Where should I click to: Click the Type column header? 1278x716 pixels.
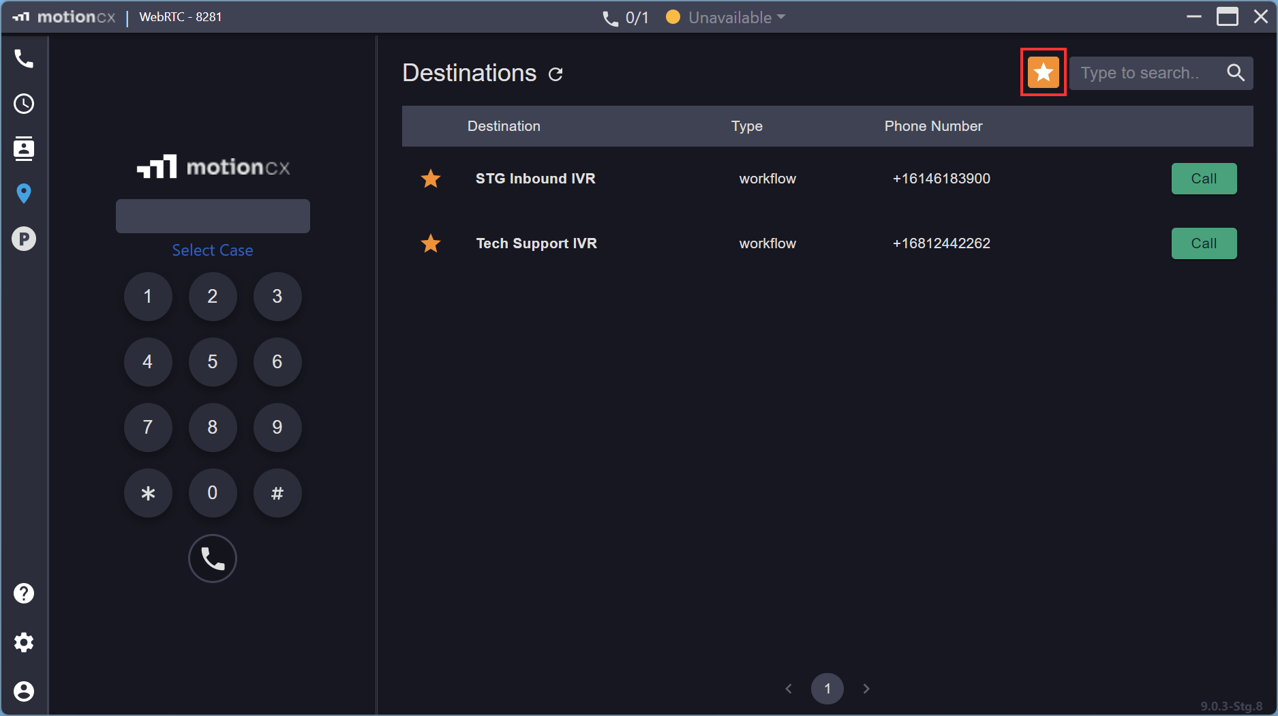pos(747,126)
